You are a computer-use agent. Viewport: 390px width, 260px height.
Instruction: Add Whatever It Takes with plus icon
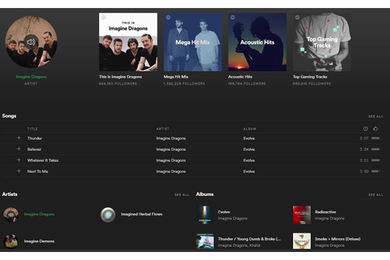19,160
